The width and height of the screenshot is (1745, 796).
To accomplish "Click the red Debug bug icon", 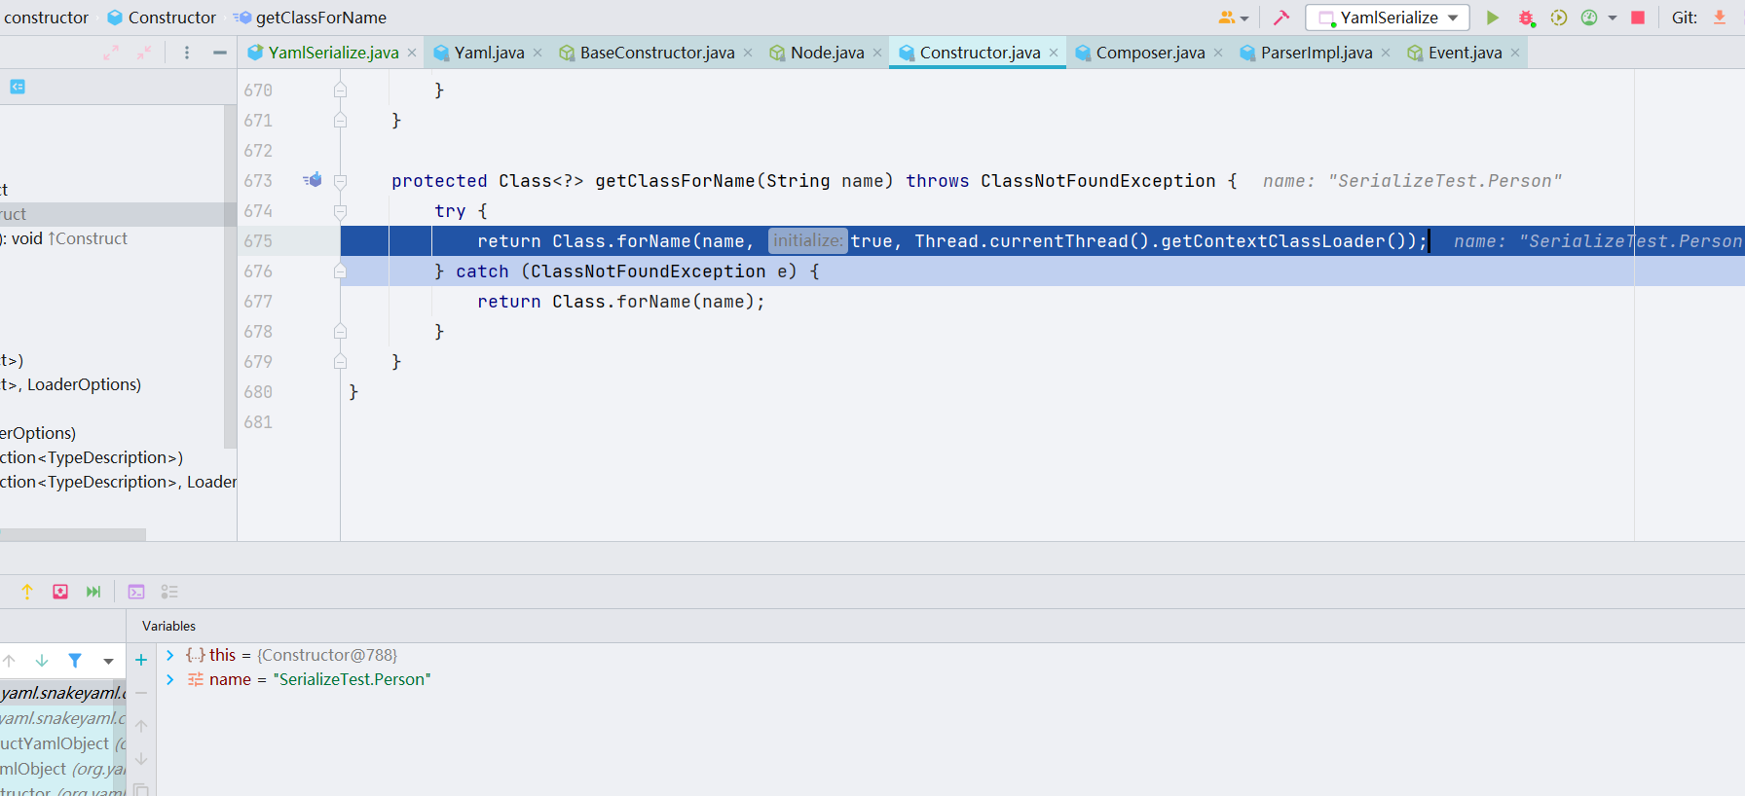I will tap(1526, 18).
